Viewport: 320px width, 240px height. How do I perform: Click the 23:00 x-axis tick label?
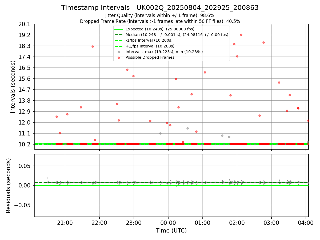tap(134, 223)
